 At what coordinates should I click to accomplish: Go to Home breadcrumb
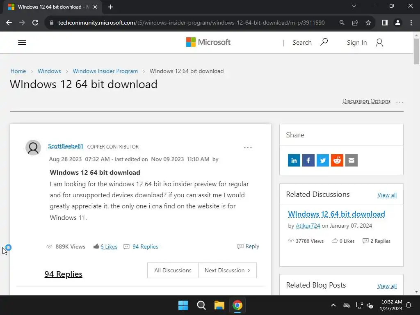click(18, 71)
